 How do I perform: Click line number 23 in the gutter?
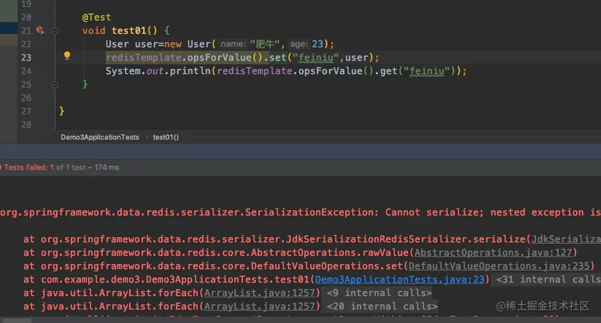(26, 57)
